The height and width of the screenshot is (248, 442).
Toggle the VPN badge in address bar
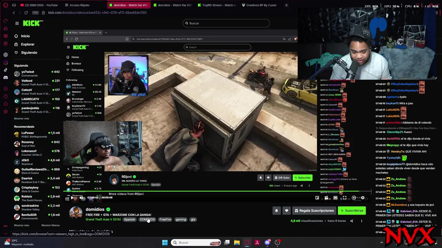[x=35, y=13]
